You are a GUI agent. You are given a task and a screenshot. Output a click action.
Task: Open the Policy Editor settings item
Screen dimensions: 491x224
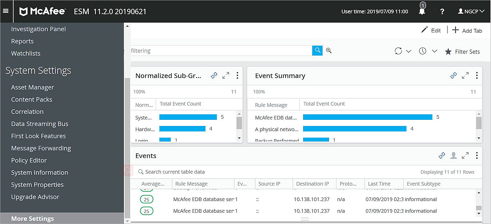point(29,160)
